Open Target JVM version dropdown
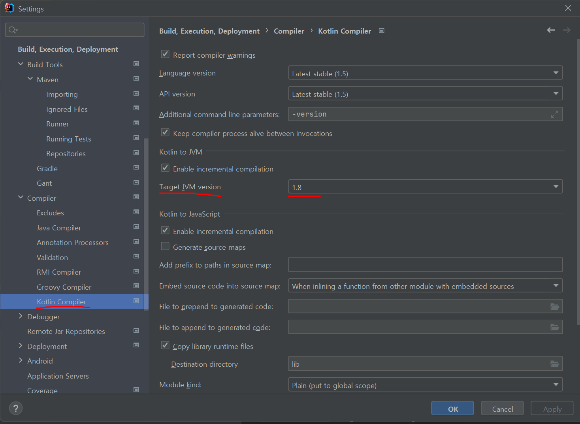The image size is (580, 424). click(x=426, y=187)
